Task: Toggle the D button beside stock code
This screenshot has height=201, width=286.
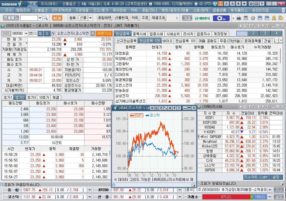Action: tap(47, 34)
